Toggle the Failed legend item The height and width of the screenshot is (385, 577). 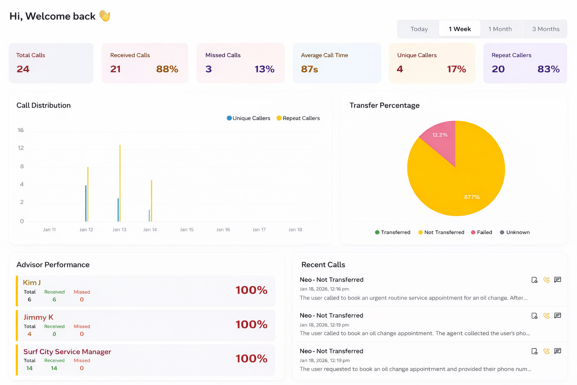point(481,232)
